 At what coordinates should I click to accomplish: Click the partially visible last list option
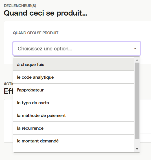pyautogui.click(x=74, y=150)
